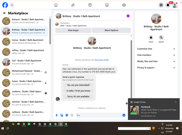Open Copilot colorful icon in taskbar
This screenshot has height=135, width=182.
tap(13, 124)
